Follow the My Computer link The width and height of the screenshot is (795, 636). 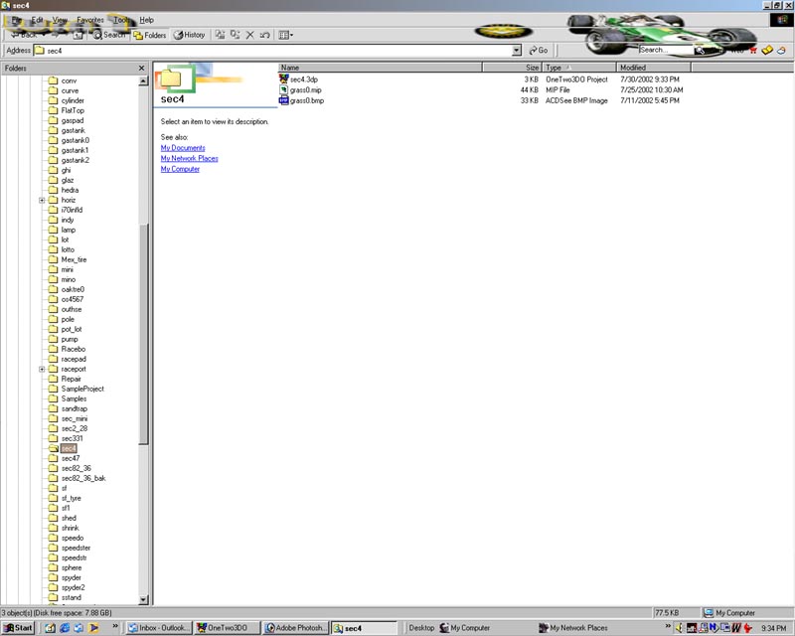pos(180,169)
